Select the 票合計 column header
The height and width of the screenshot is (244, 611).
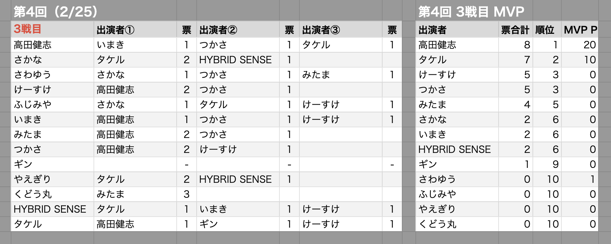coord(516,30)
